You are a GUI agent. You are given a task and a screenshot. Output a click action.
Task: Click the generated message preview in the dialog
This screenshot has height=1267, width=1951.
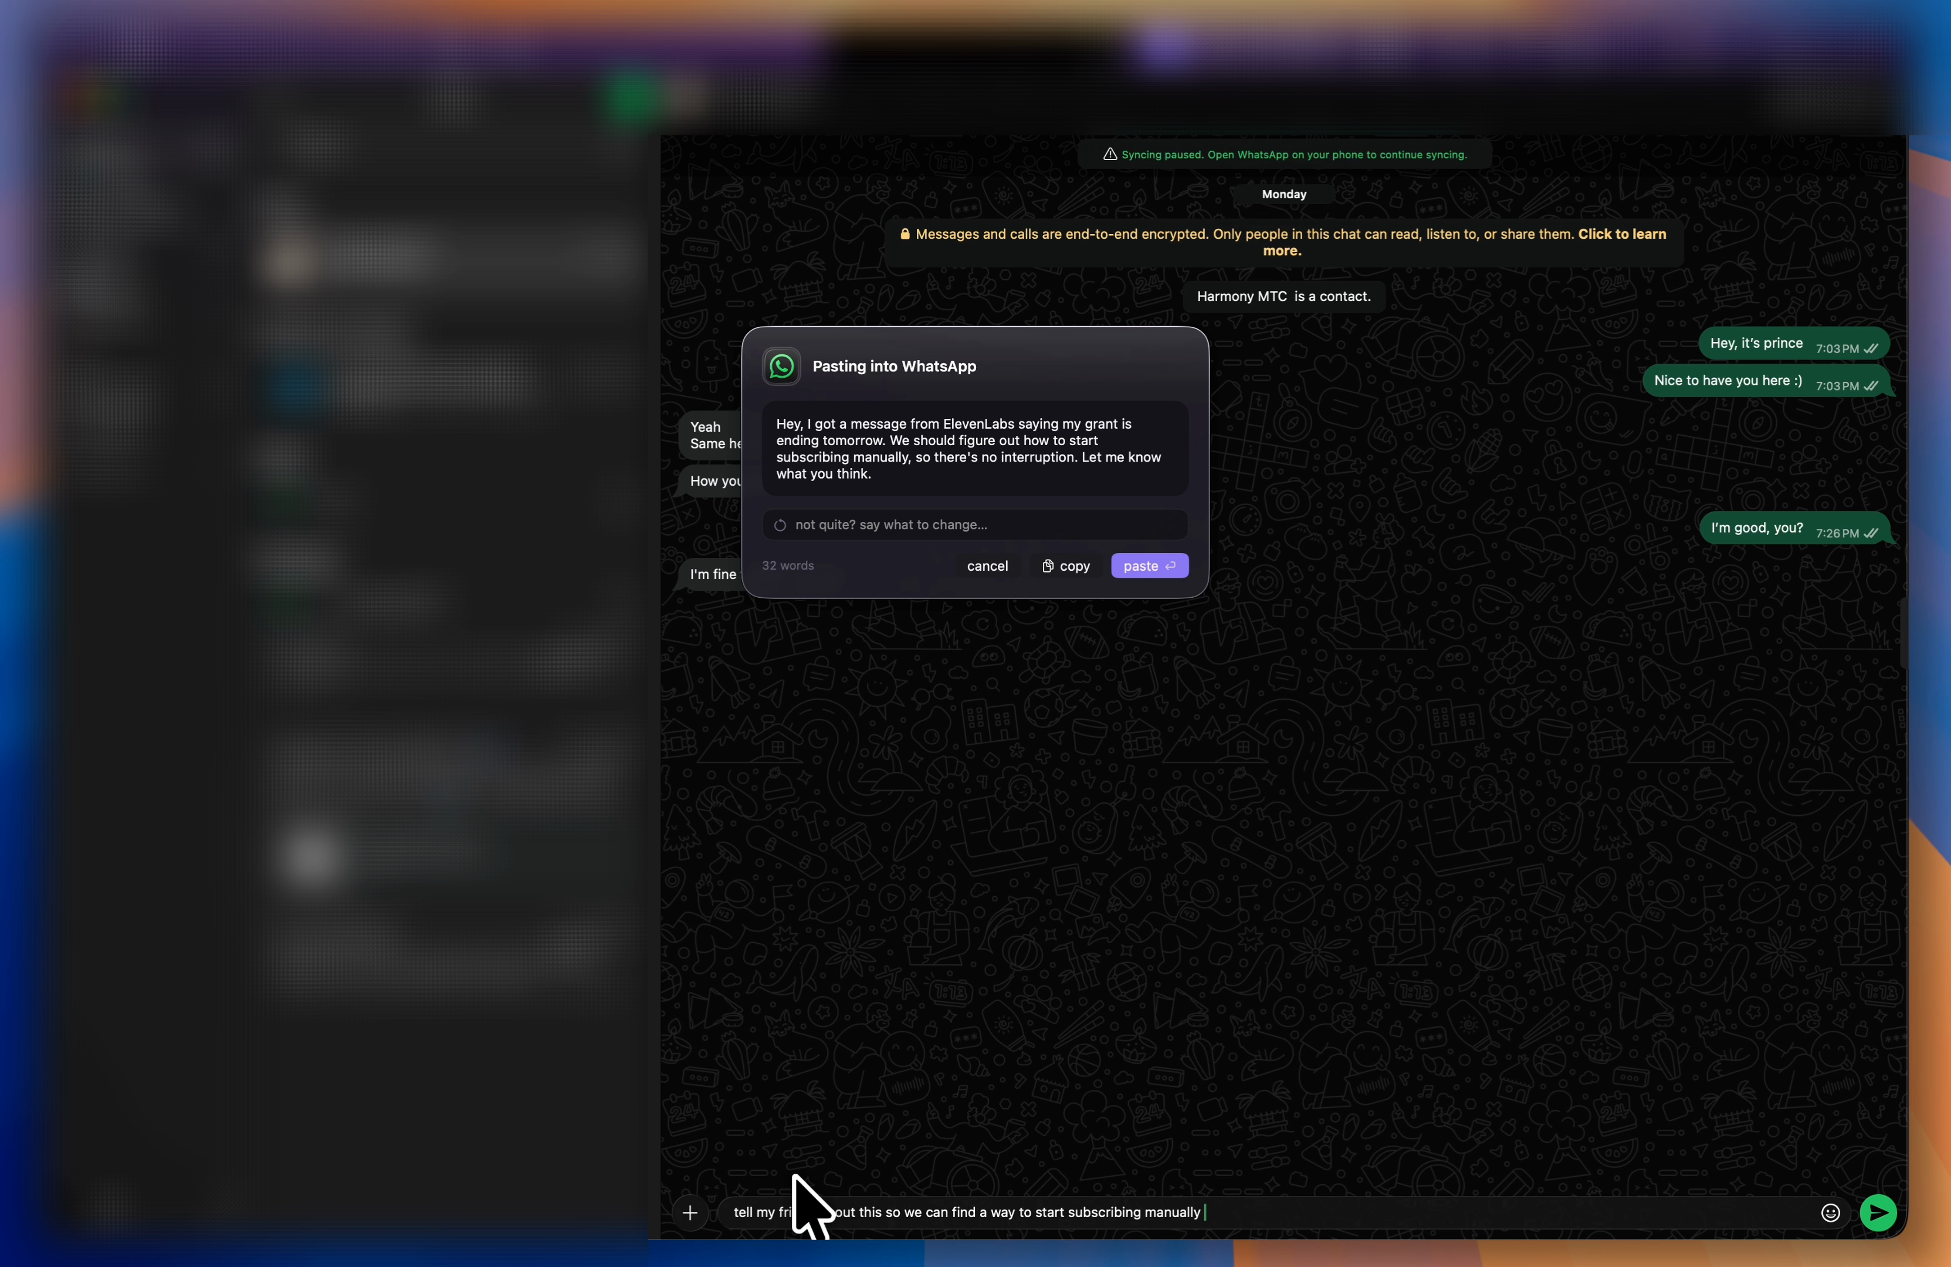975,448
